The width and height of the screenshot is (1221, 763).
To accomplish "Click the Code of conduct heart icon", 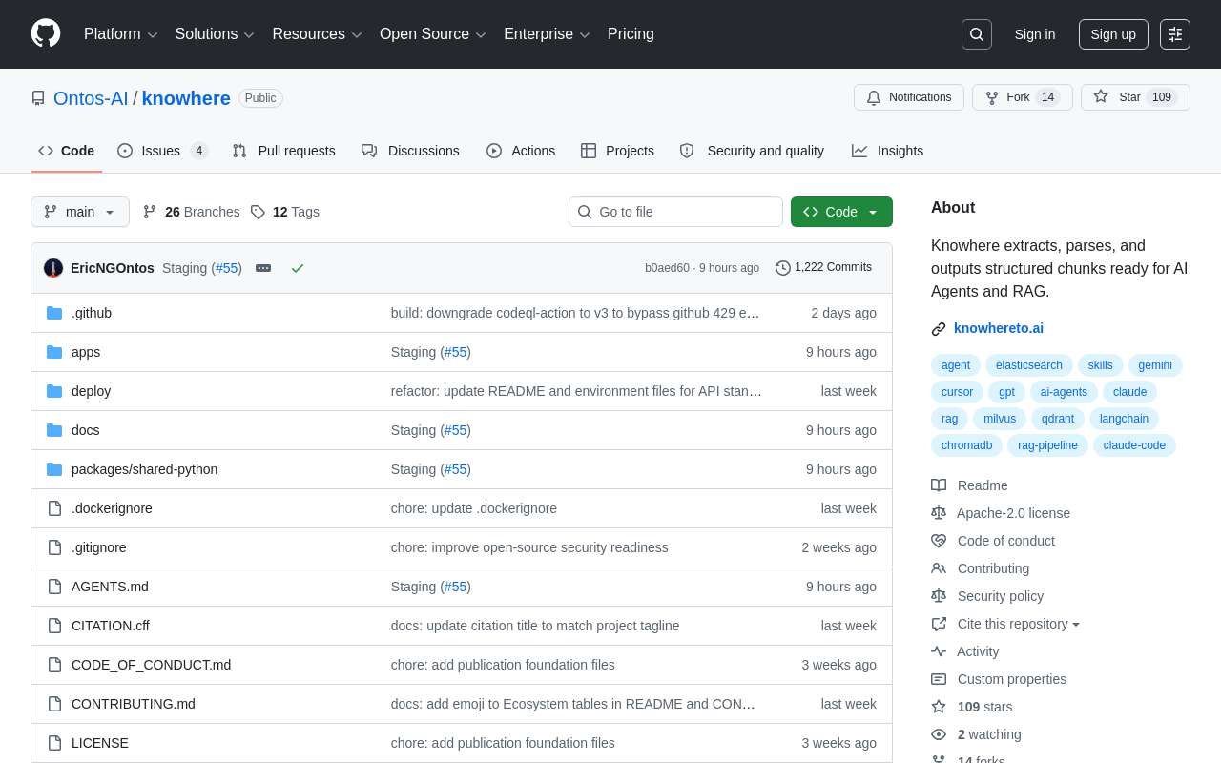I will click(x=939, y=541).
